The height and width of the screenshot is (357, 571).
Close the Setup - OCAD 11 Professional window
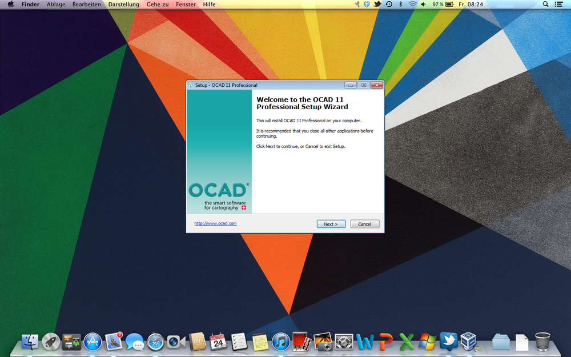pos(377,85)
